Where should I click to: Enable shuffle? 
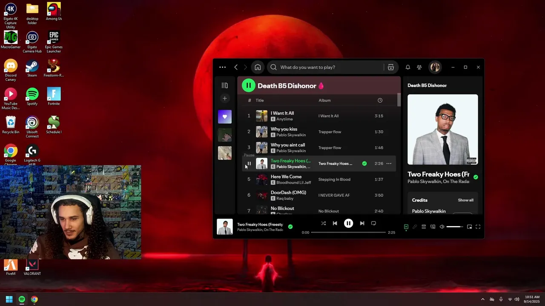pos(323,223)
